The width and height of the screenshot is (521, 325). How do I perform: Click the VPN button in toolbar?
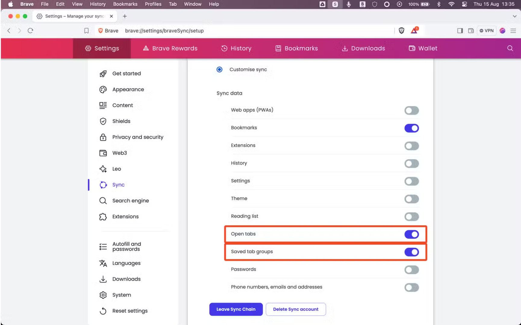tap(487, 31)
